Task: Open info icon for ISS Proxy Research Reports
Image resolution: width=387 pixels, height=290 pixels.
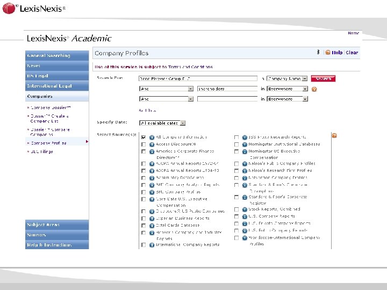Action: [245, 137]
